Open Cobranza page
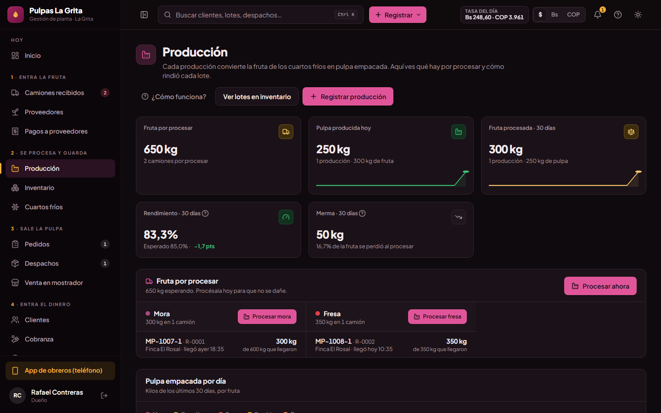The width and height of the screenshot is (661, 413). [60, 339]
